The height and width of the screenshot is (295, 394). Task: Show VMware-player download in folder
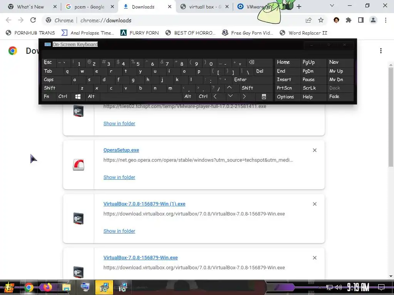tap(119, 123)
